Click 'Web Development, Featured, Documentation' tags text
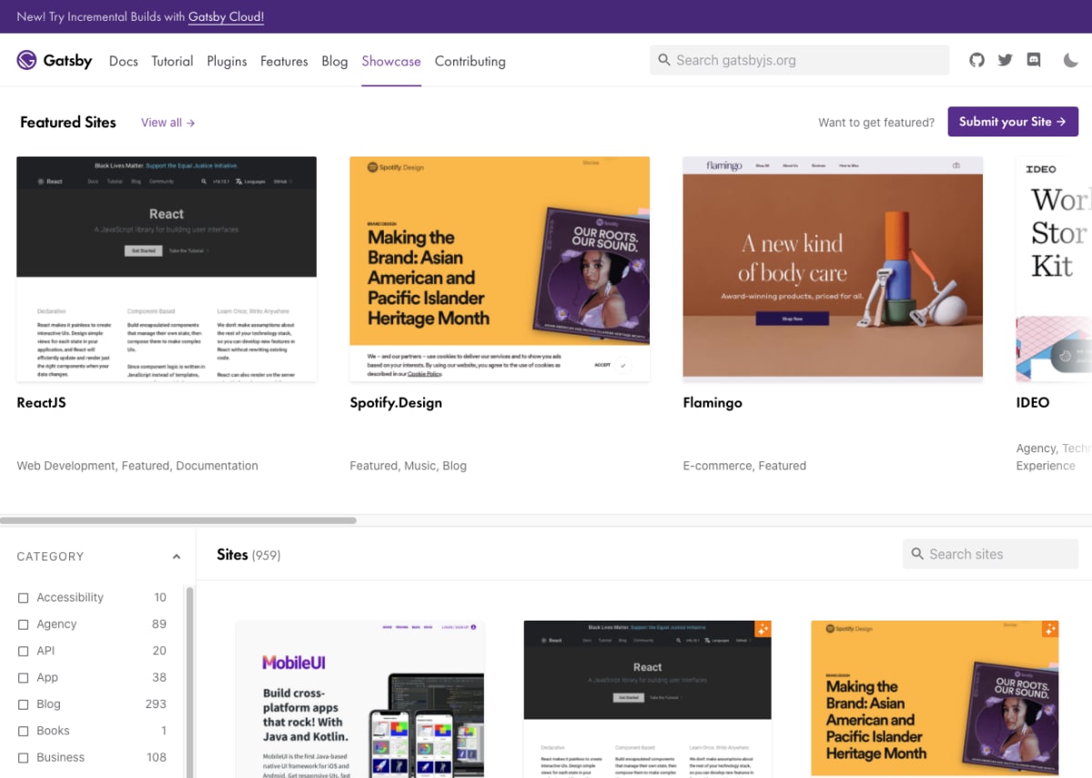The image size is (1092, 778). click(137, 465)
